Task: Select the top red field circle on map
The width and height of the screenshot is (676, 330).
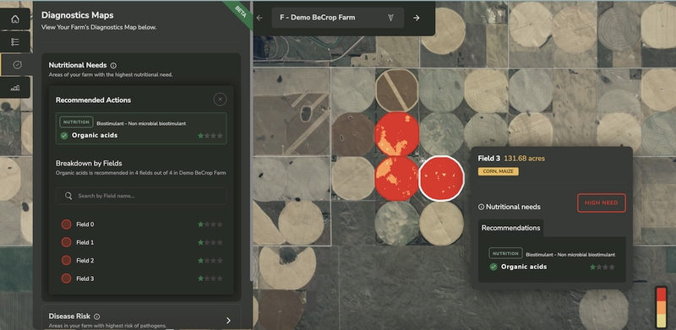Action: click(x=396, y=134)
